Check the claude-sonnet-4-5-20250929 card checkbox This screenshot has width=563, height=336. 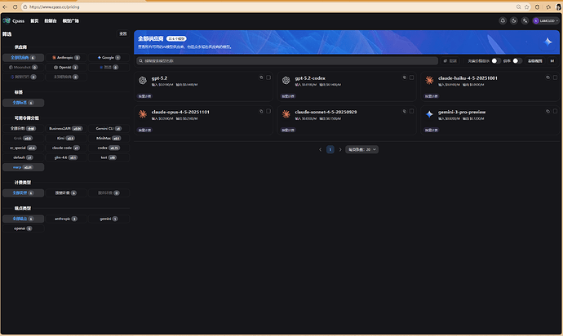click(411, 111)
